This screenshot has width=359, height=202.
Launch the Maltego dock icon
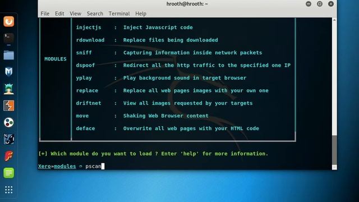pos(9,139)
